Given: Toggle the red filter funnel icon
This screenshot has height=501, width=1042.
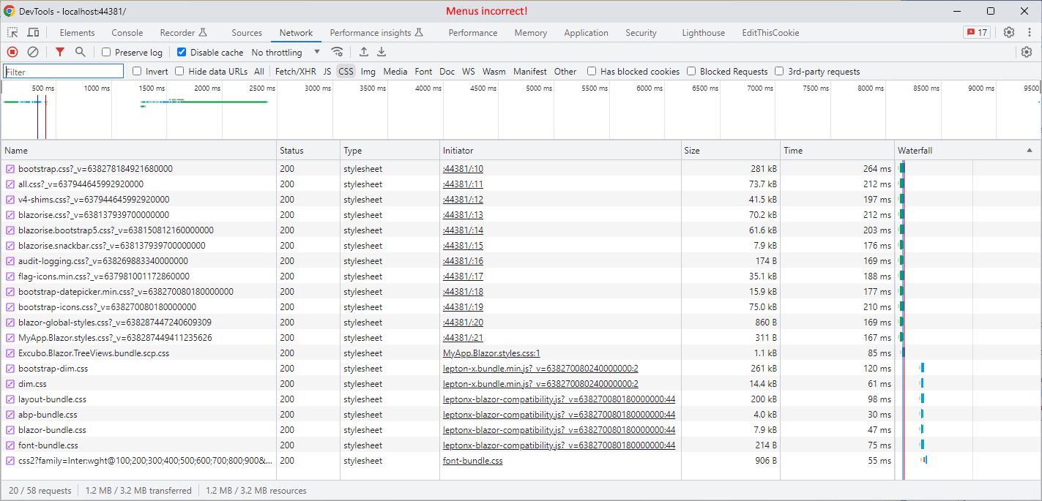Looking at the screenshot, I should [60, 52].
